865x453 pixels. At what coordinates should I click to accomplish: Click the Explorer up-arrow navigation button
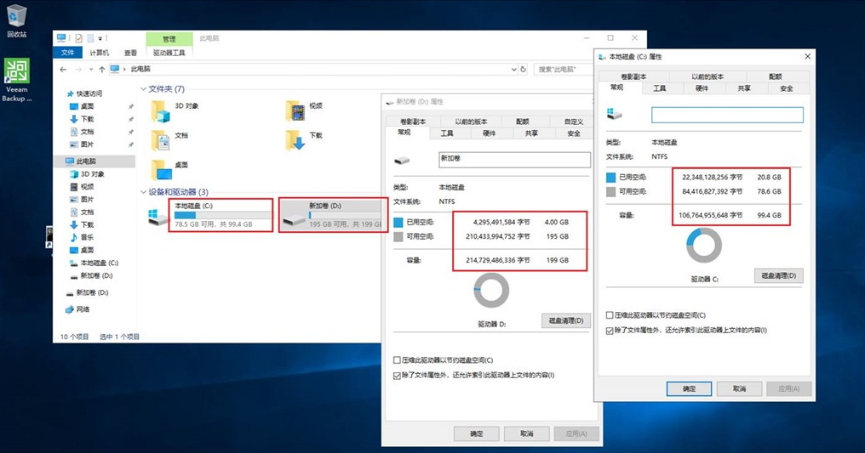pyautogui.click(x=102, y=69)
